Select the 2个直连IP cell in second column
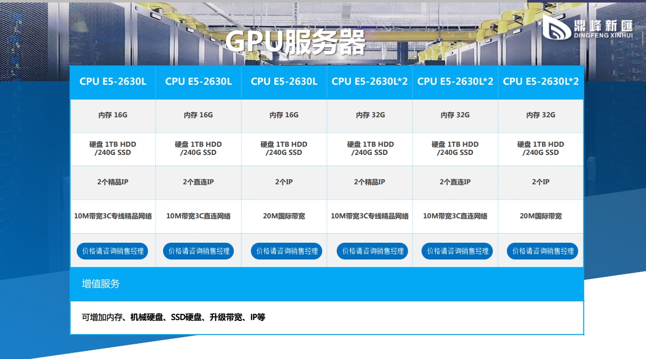 pos(198,182)
